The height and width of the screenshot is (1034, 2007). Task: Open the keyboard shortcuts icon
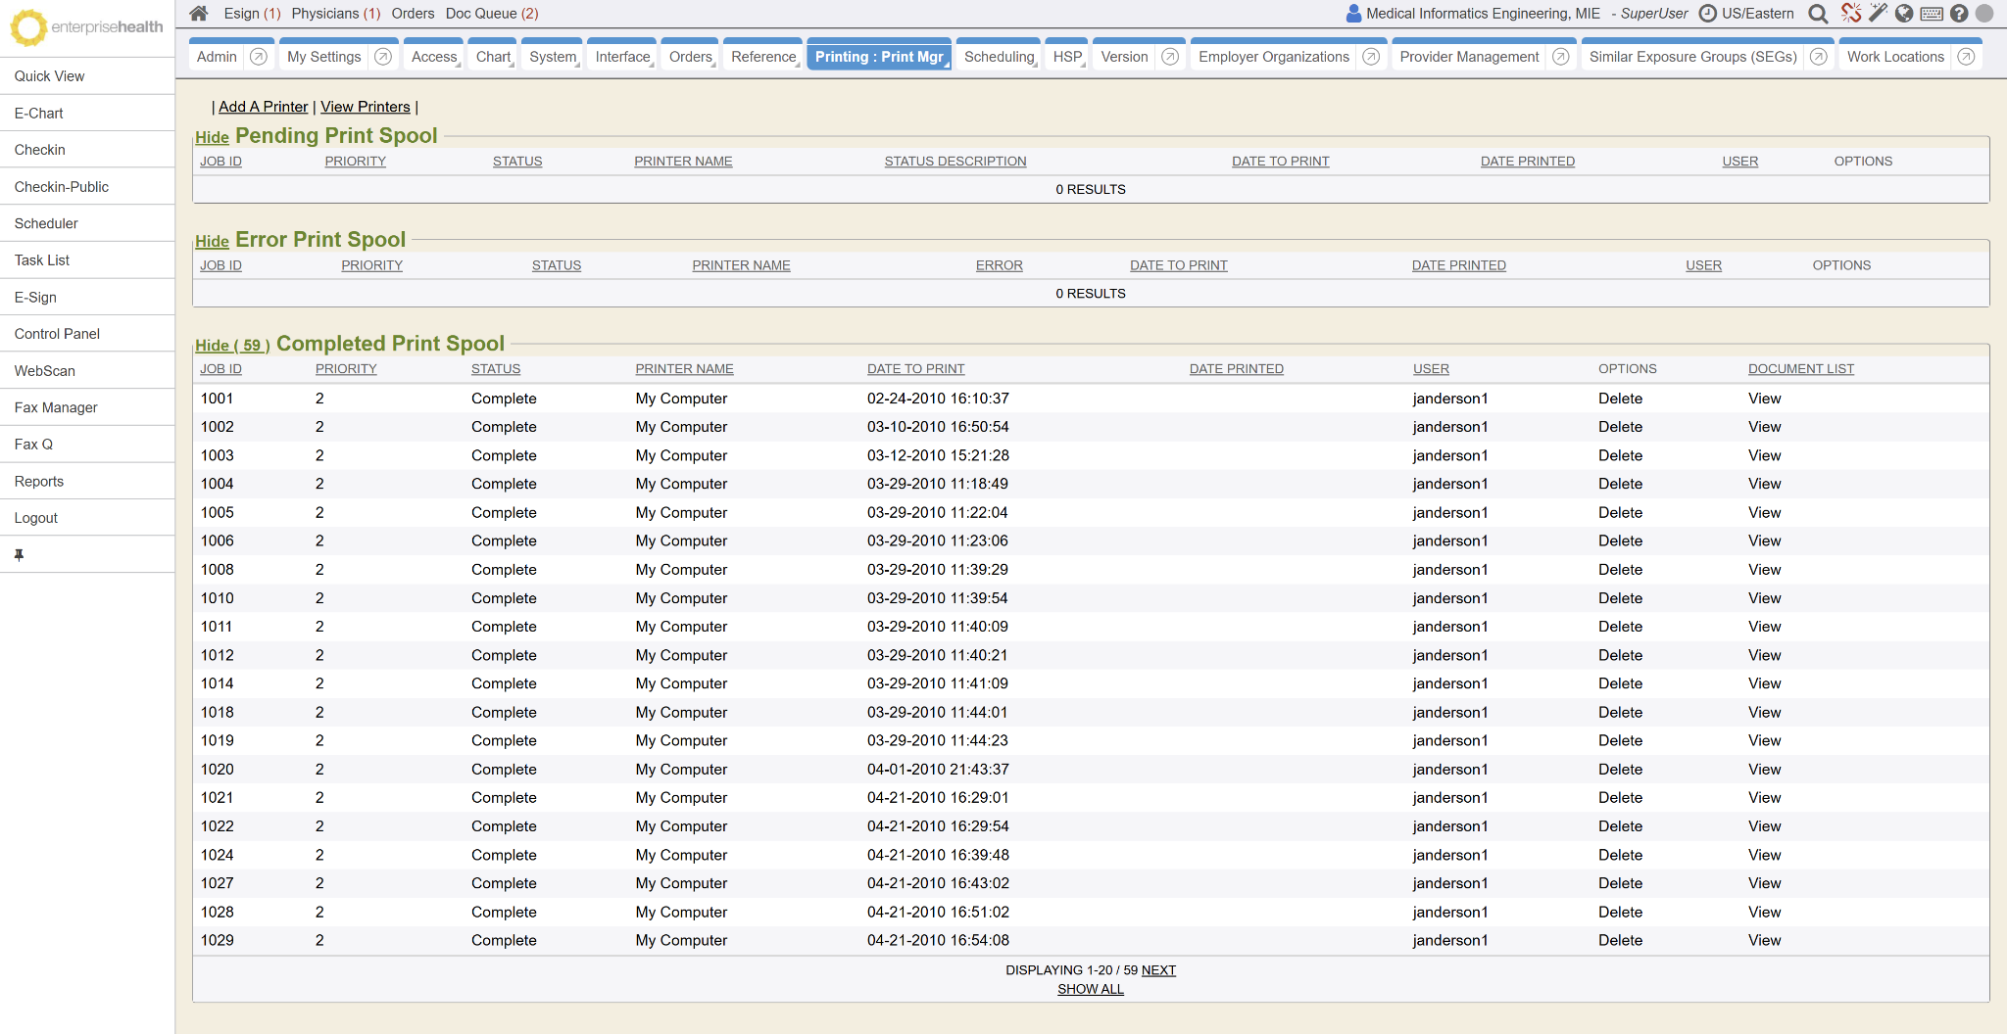[1932, 14]
